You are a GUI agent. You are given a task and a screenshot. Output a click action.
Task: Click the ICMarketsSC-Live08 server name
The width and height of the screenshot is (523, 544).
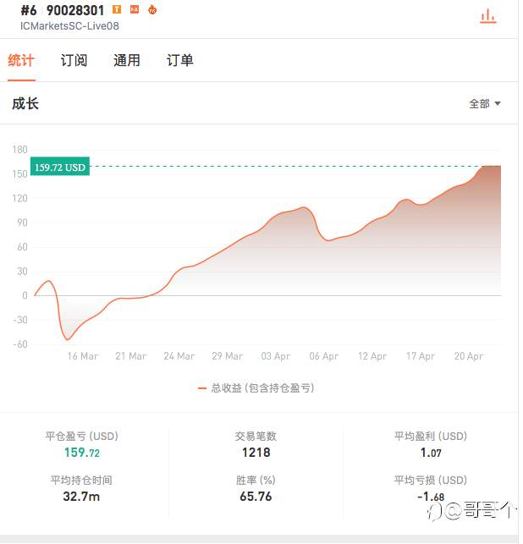[x=69, y=26]
